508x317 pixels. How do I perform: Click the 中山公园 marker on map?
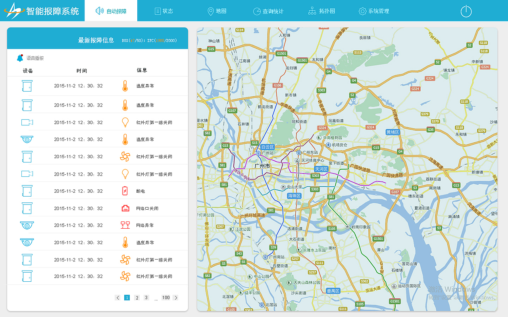click(x=250, y=277)
